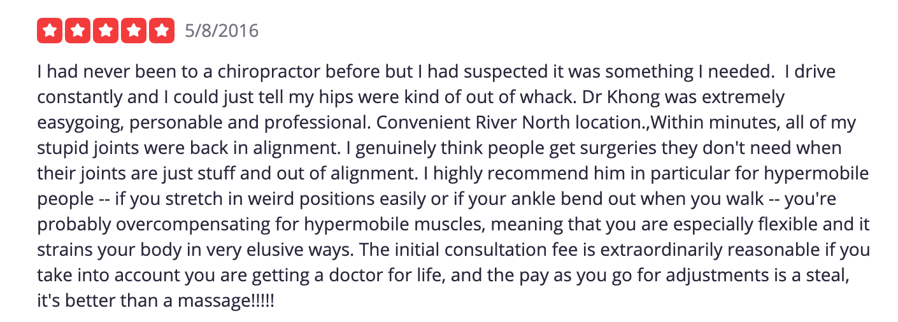Click the review date 5/8/2016
The width and height of the screenshot is (898, 322).
[x=222, y=31]
